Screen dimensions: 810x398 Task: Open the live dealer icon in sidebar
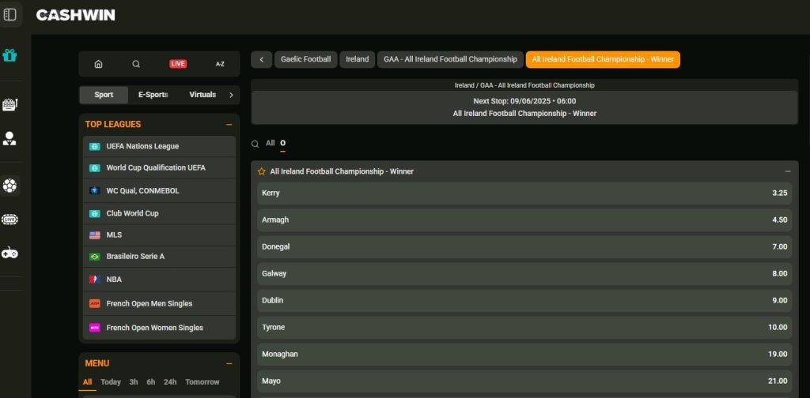[9, 138]
